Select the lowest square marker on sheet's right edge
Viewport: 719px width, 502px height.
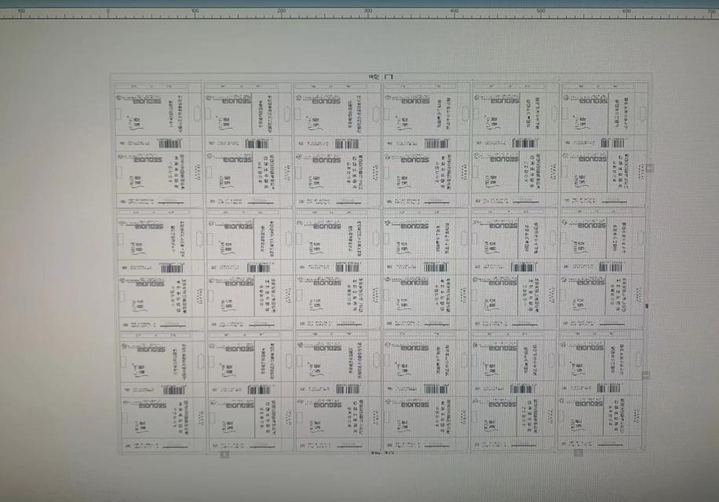[x=646, y=376]
